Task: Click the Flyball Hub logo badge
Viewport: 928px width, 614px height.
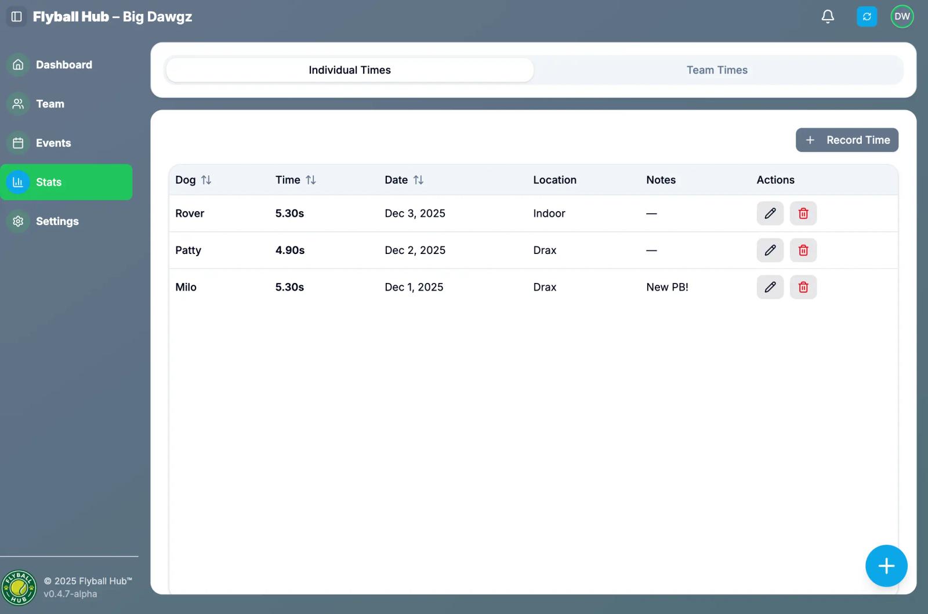Action: [19, 587]
